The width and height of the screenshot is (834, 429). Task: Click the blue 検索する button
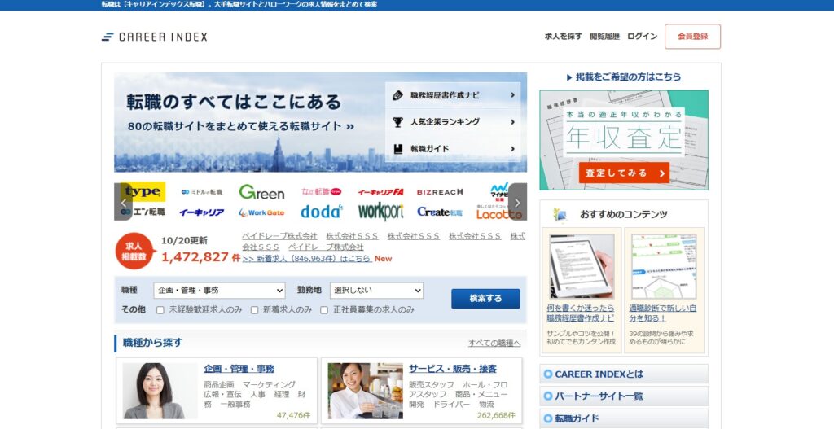coord(485,299)
